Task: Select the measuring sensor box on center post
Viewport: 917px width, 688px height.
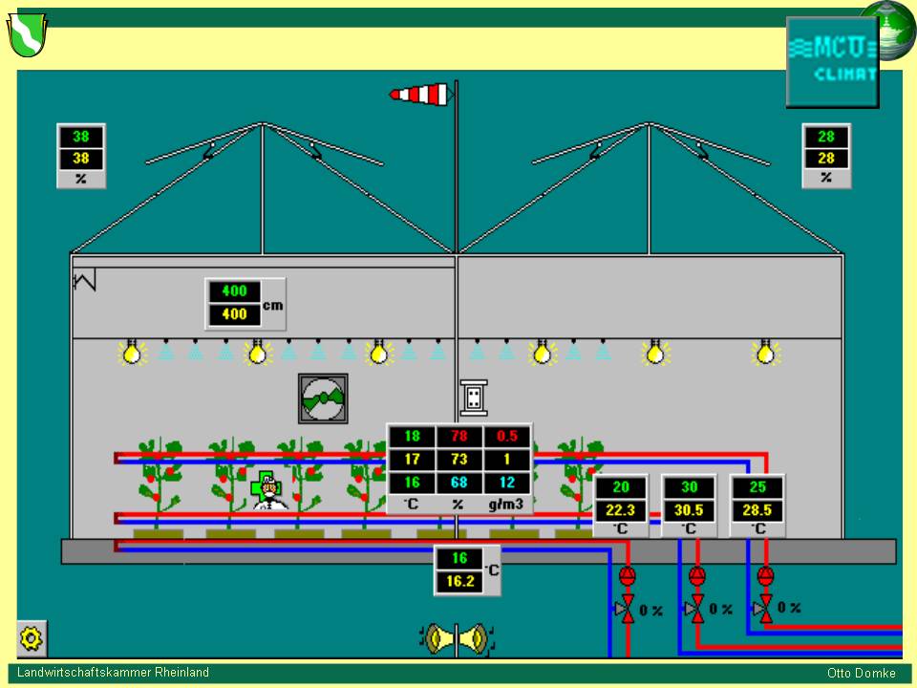Action: 474,398
